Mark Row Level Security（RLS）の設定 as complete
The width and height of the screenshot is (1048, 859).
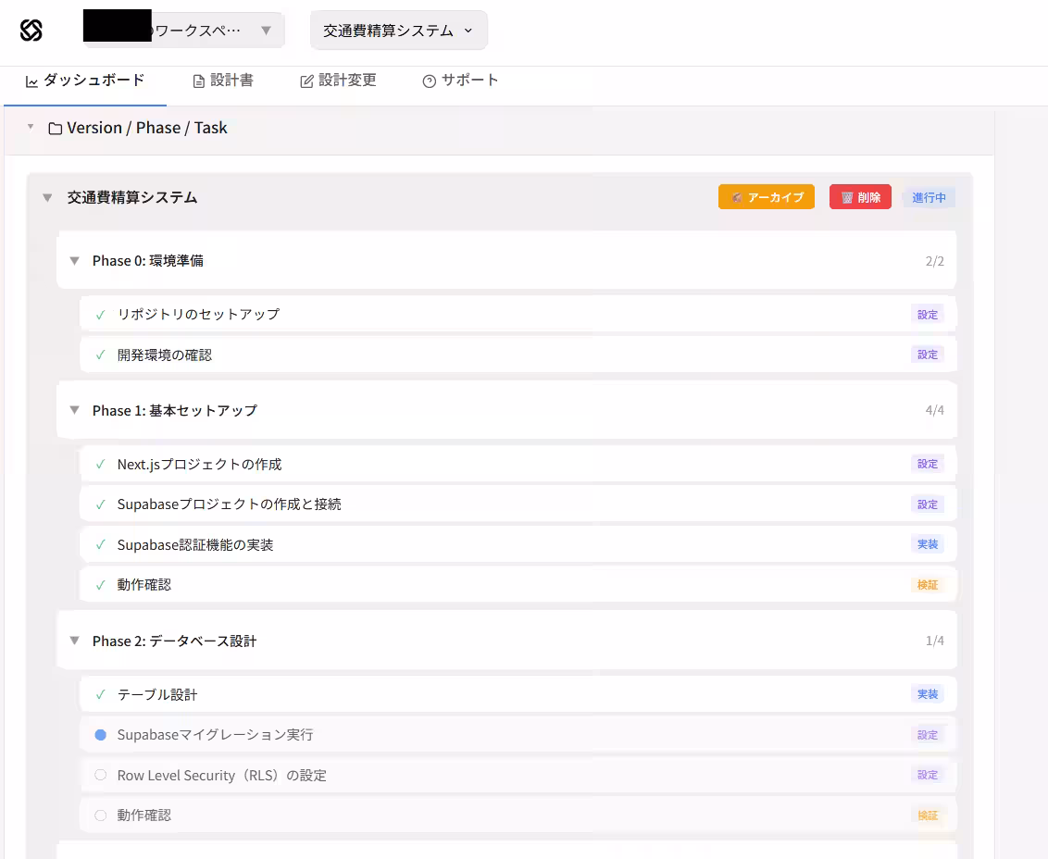100,775
